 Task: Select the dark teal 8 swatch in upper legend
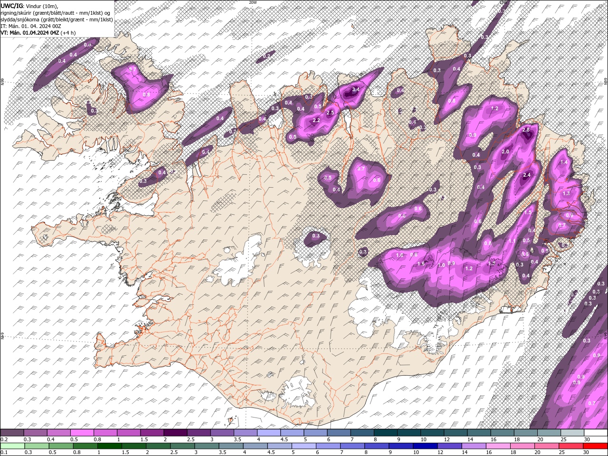385,433
